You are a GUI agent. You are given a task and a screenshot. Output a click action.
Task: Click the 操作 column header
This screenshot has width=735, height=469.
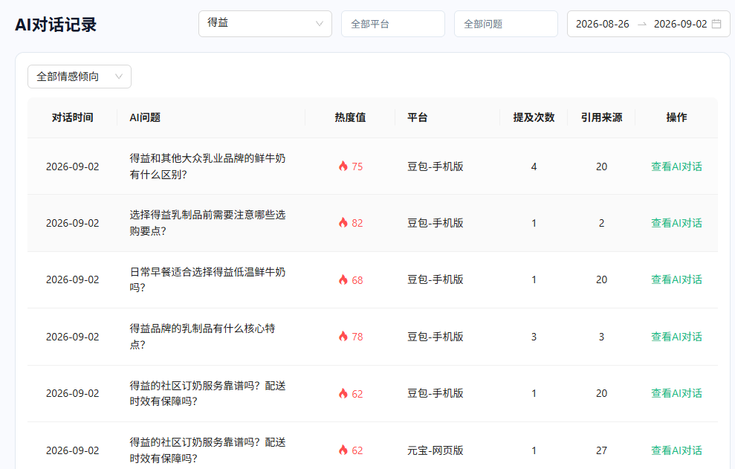point(676,117)
